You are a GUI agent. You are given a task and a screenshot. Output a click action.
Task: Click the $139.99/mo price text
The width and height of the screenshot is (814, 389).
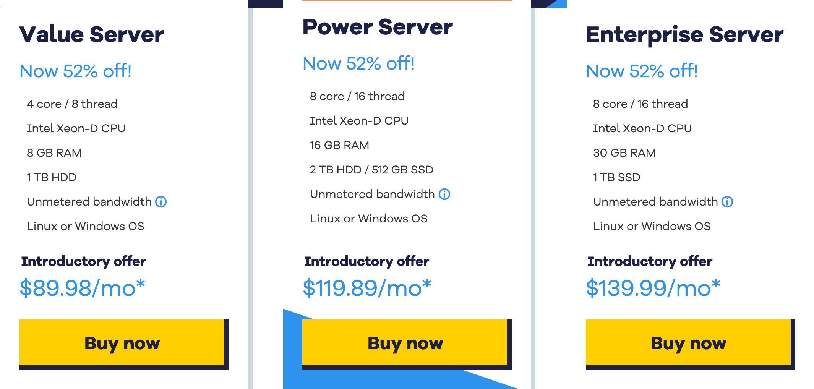[x=653, y=288]
